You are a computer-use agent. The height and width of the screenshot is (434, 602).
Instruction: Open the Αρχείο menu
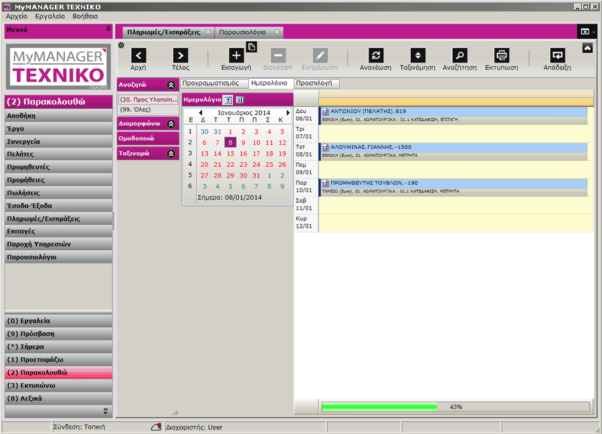(17, 16)
